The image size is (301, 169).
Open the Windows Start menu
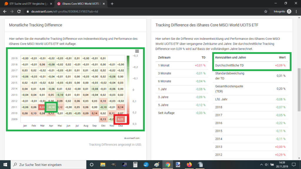(5, 165)
